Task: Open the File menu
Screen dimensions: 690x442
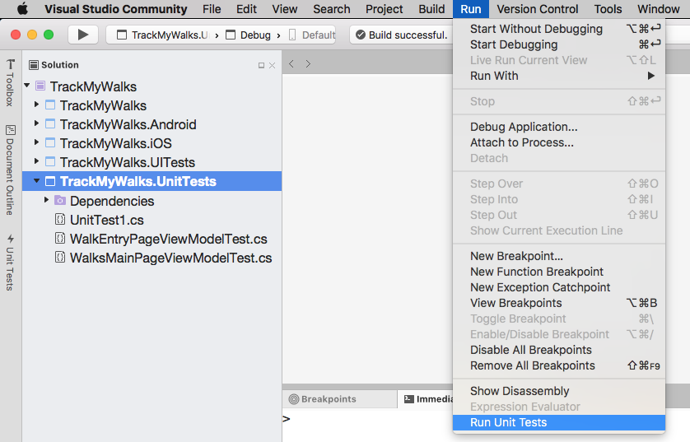Action: click(x=212, y=9)
